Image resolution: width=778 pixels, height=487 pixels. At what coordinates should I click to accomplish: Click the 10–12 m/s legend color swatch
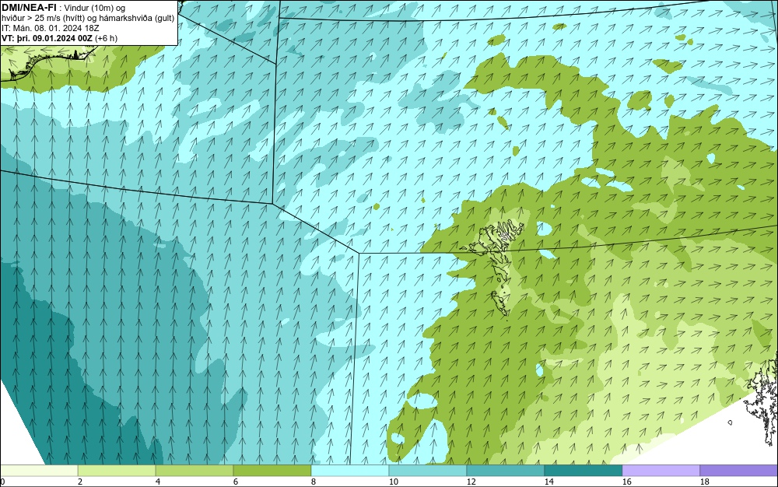click(x=428, y=471)
